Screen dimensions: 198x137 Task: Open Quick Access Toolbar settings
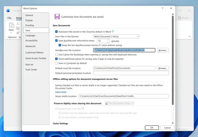[36, 58]
